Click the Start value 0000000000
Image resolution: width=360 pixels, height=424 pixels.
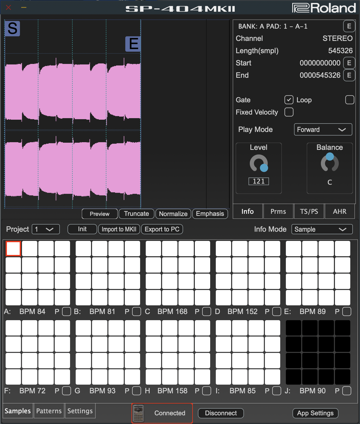[x=320, y=63]
